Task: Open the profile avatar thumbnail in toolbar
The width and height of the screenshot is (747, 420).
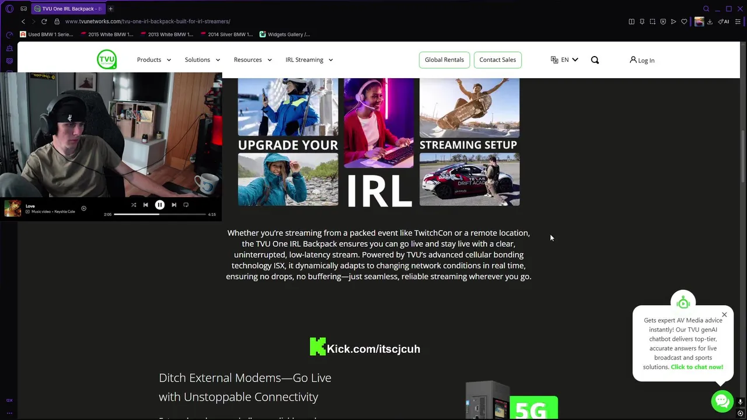Action: pos(699,22)
